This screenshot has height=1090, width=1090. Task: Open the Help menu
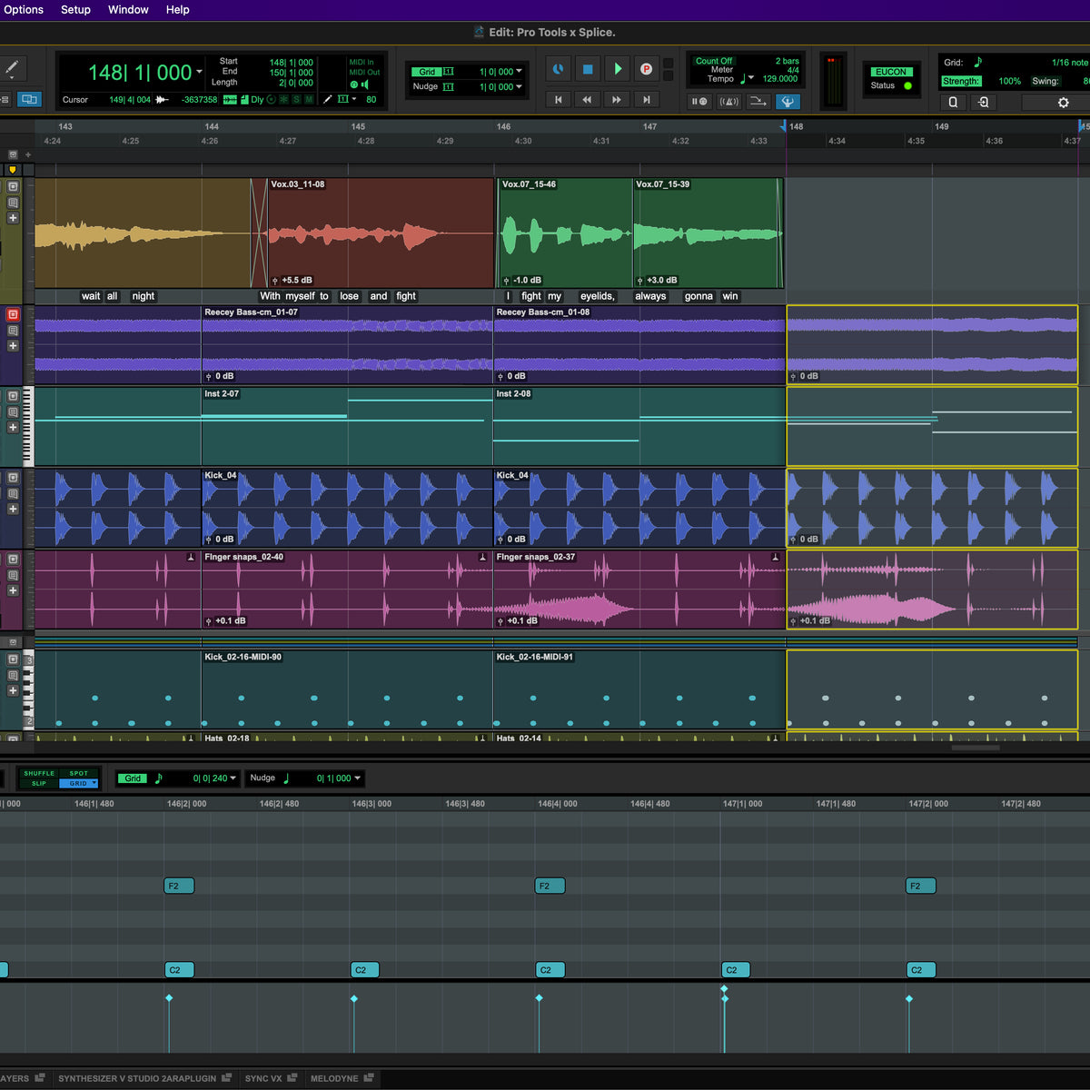click(x=177, y=10)
